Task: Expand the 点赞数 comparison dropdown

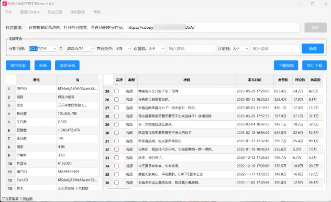Action: (x=157, y=48)
